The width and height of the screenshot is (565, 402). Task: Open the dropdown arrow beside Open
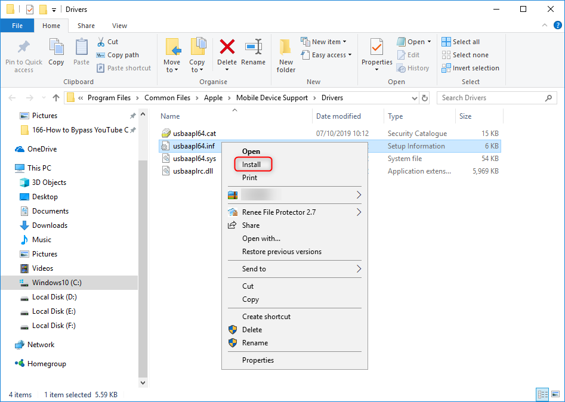click(x=429, y=42)
